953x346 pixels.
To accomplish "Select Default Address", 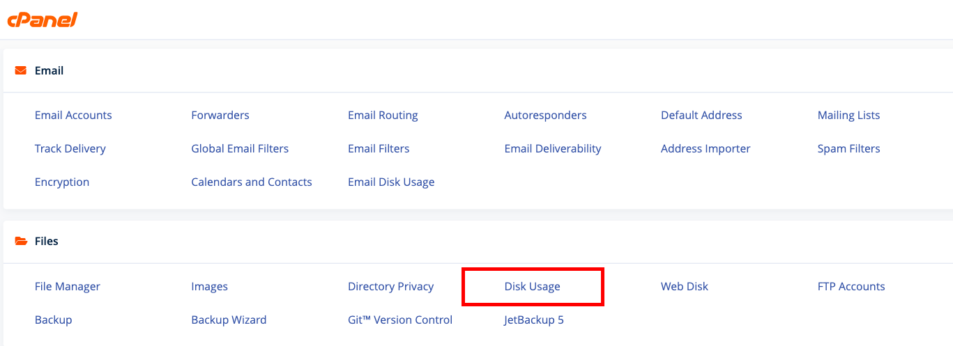I will point(701,115).
